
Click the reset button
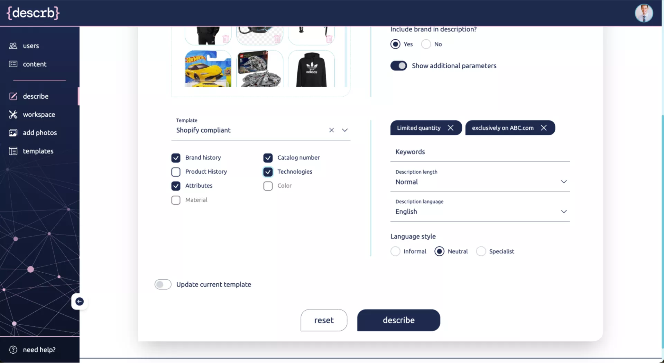[324, 320]
